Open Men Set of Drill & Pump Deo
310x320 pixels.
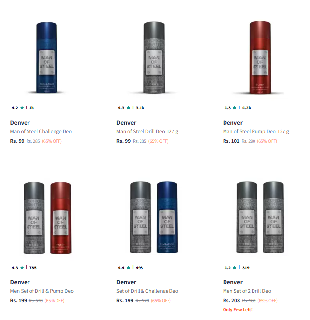click(x=42, y=291)
